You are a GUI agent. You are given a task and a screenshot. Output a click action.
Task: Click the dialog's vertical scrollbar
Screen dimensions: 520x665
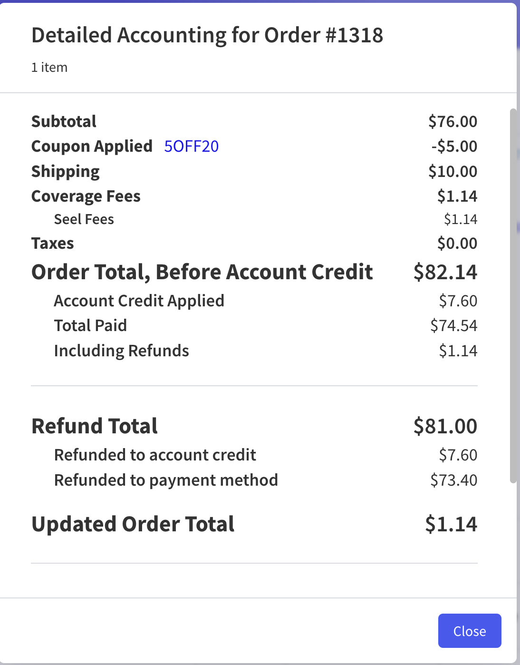[513, 295]
